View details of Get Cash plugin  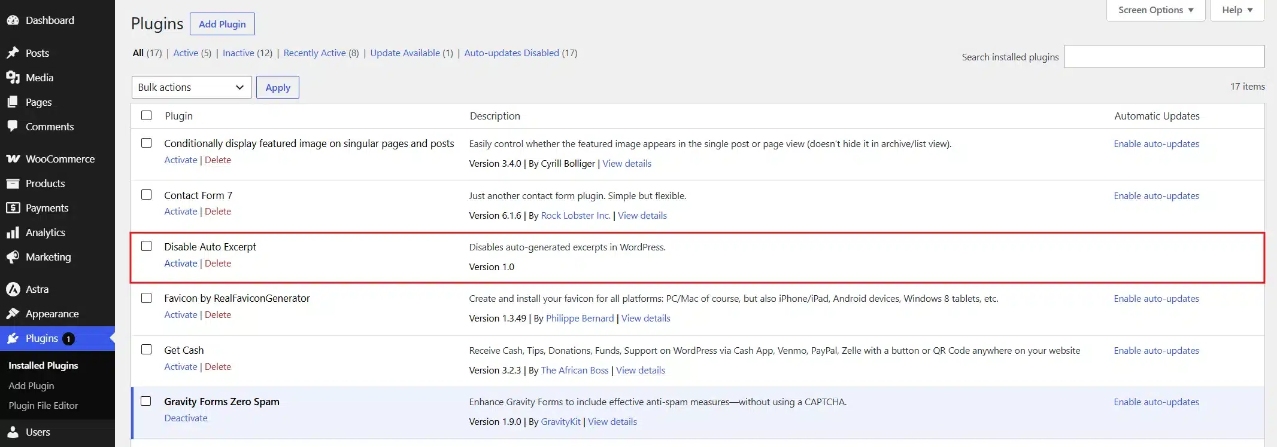(641, 371)
